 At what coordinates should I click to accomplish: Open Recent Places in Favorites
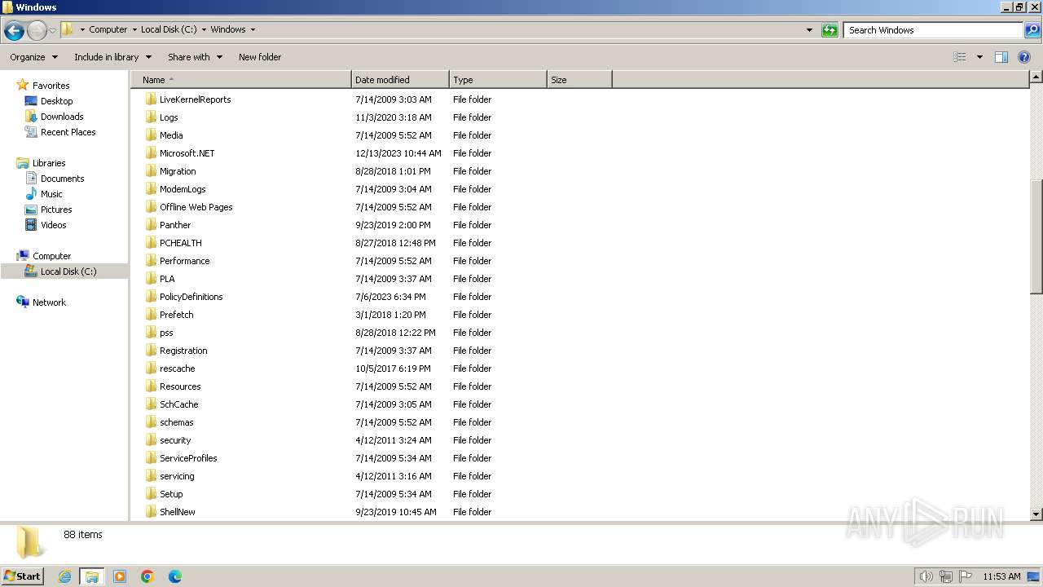(68, 132)
